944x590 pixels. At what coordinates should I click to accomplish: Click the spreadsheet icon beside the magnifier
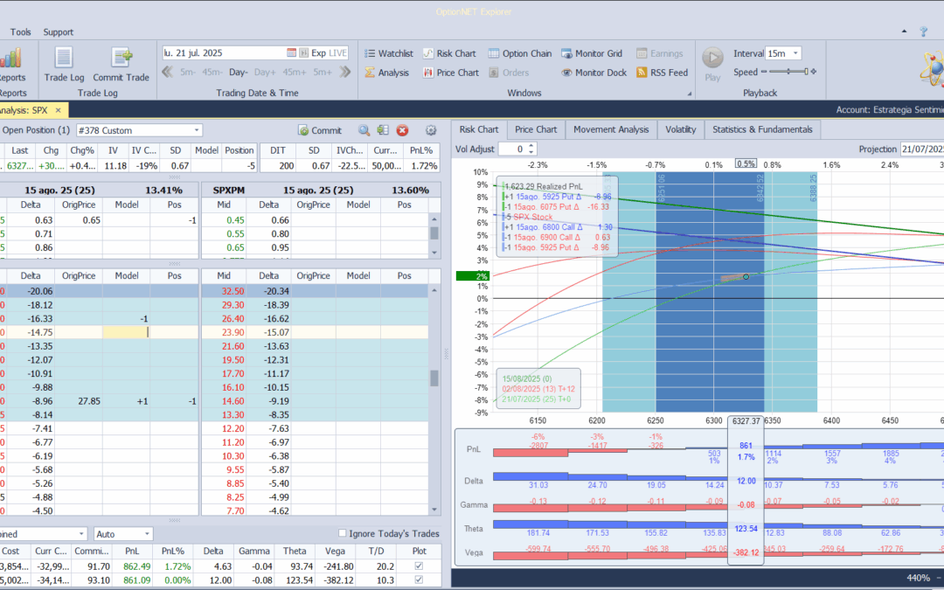click(383, 130)
